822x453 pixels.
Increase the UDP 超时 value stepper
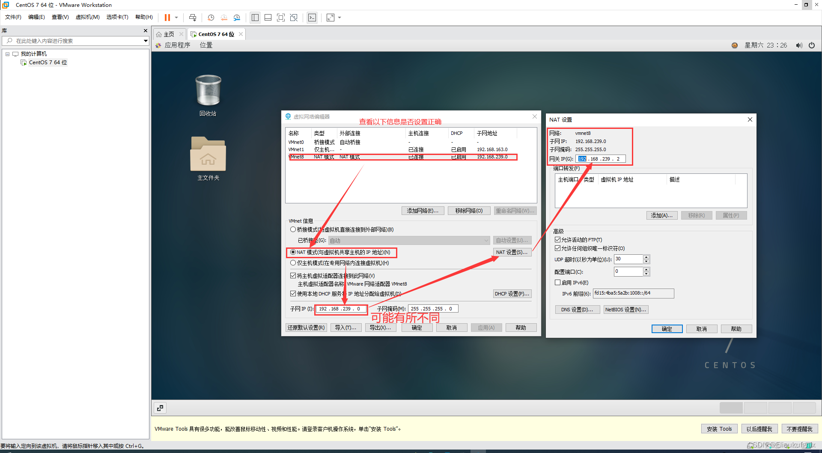[646, 257]
